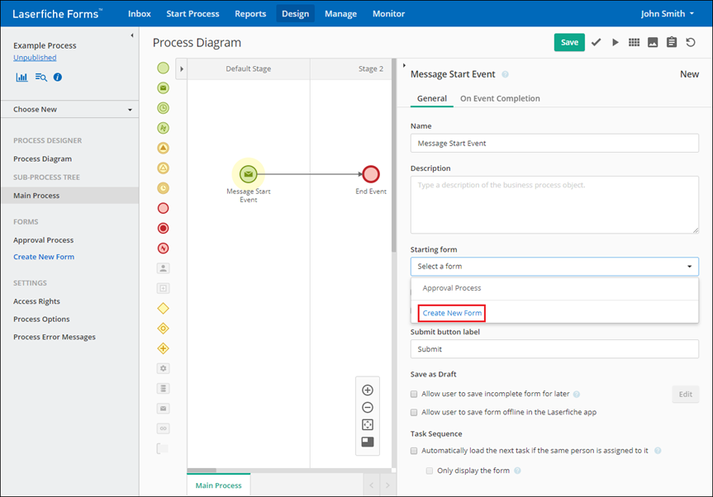Image resolution: width=713 pixels, height=497 pixels.
Task: Click the export diagram image icon
Action: 653,42
